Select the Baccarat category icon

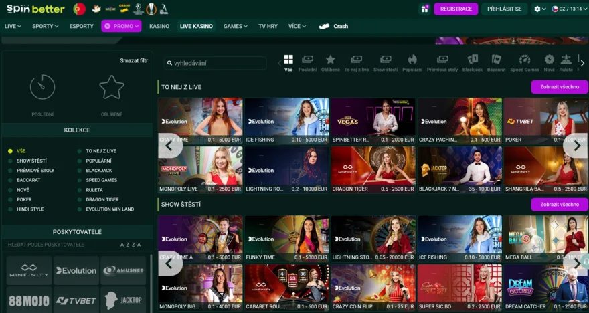496,63
